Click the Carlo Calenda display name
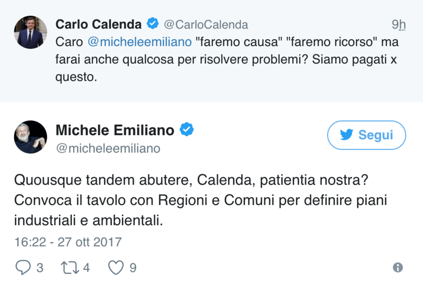Image resolution: width=423 pixels, height=282 pixels. [x=98, y=24]
